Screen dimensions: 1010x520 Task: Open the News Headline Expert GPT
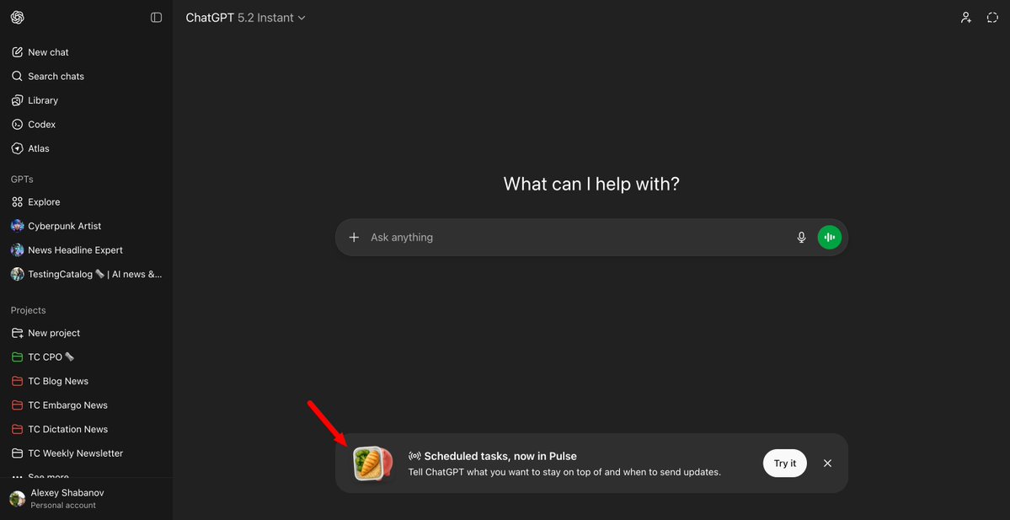tap(86, 250)
